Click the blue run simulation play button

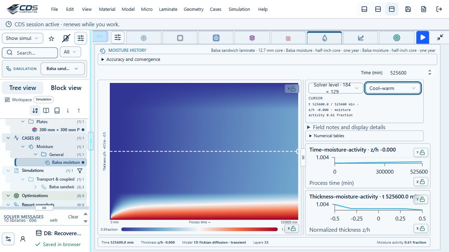(423, 37)
